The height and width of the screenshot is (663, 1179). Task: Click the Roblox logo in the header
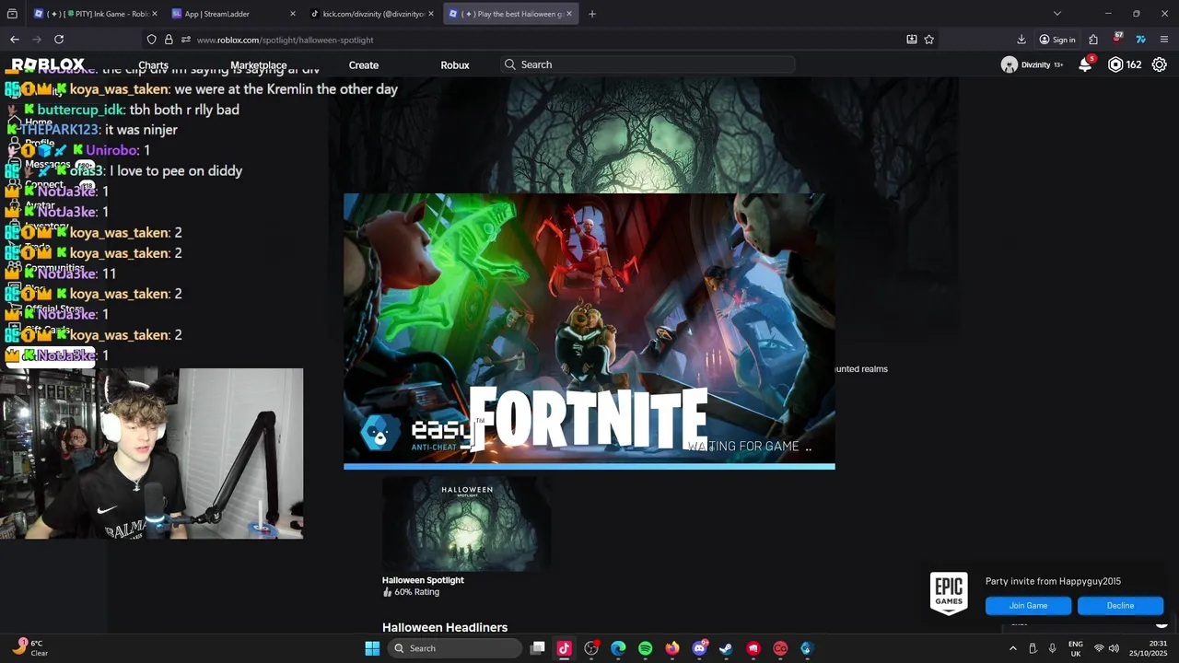[48, 64]
